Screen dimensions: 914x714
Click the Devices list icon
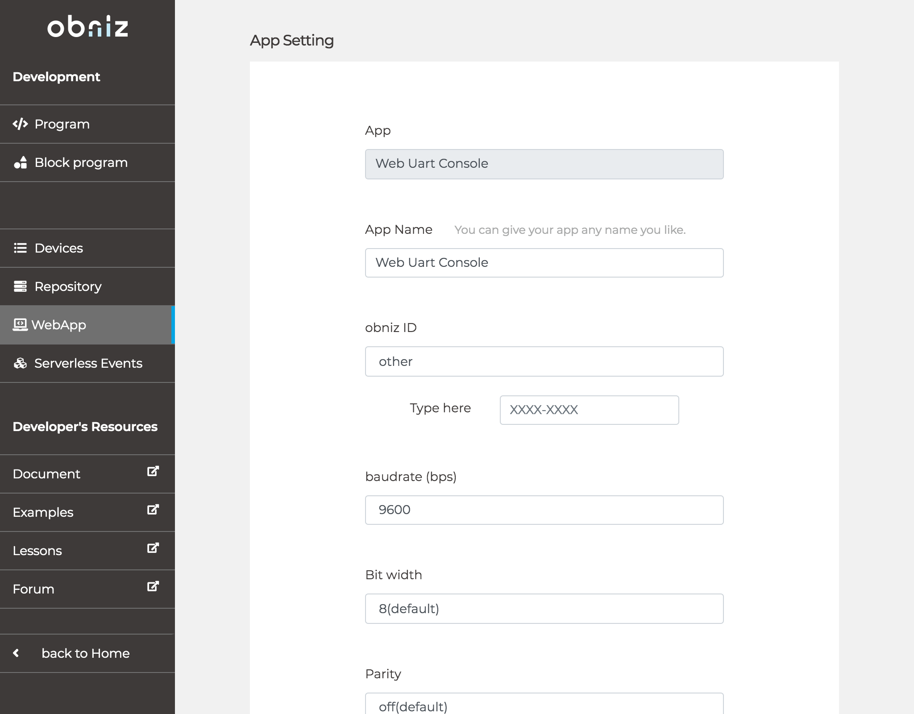tap(21, 248)
